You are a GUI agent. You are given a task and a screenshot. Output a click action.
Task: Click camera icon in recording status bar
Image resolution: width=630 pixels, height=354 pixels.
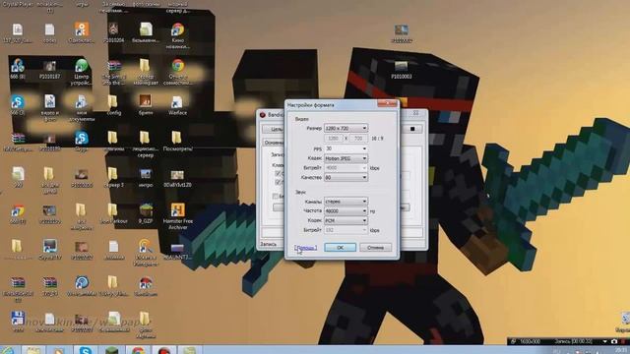(x=614, y=341)
